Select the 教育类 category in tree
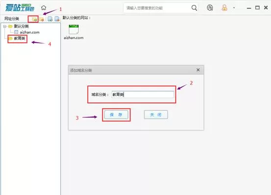This screenshot has width=271, height=195. (x=17, y=38)
